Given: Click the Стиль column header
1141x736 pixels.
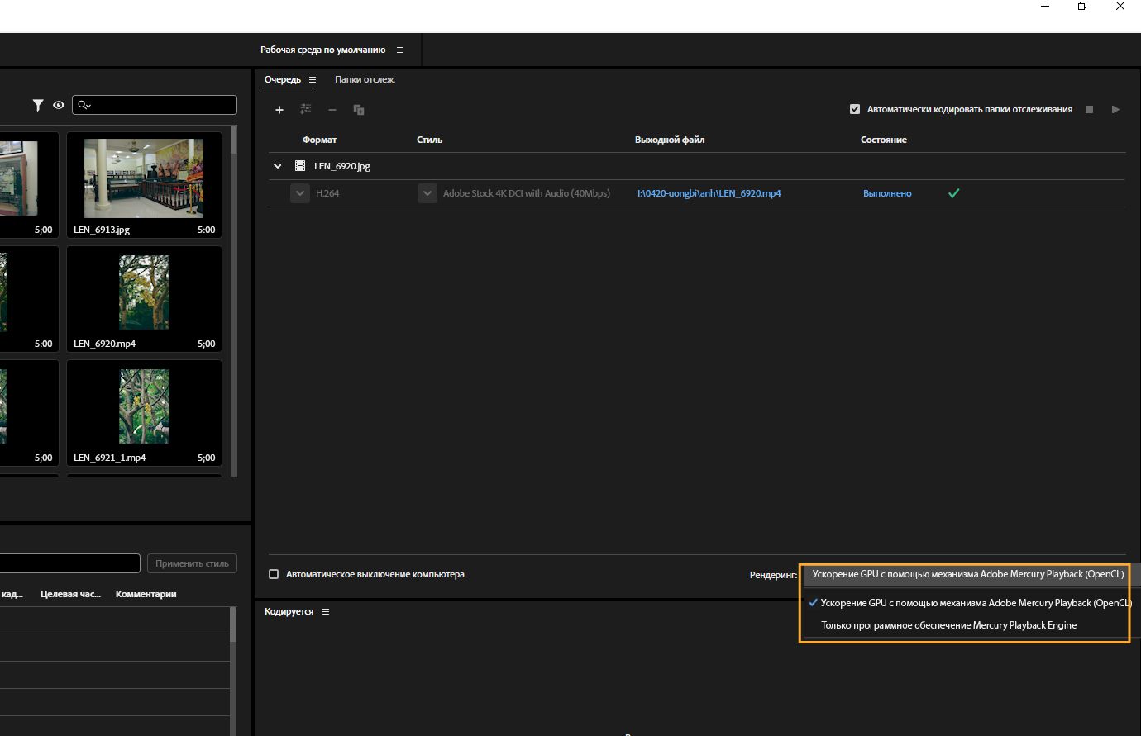Looking at the screenshot, I should pos(430,140).
